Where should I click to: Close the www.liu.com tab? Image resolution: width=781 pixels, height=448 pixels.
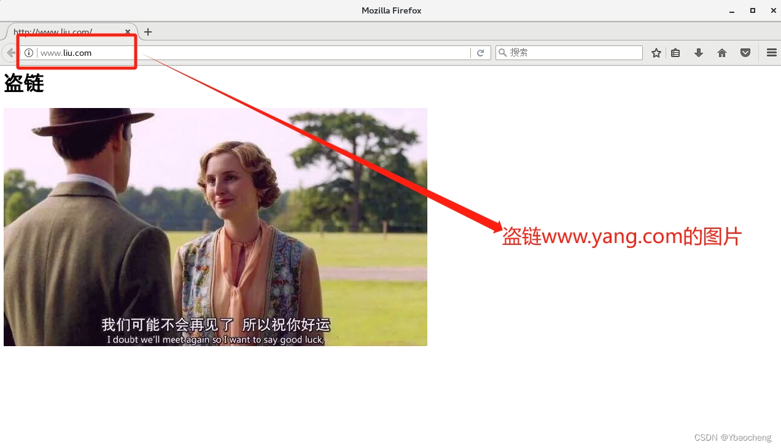pyautogui.click(x=128, y=32)
